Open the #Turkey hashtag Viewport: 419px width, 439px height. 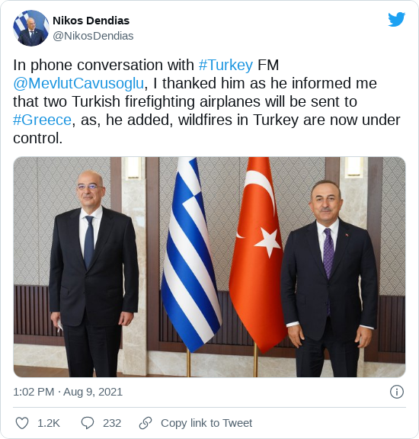click(x=225, y=65)
